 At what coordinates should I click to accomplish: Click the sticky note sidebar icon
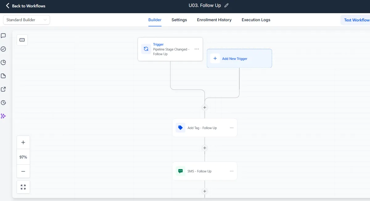tap(3, 76)
